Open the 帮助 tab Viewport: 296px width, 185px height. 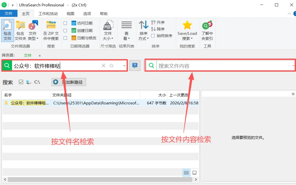104,14
